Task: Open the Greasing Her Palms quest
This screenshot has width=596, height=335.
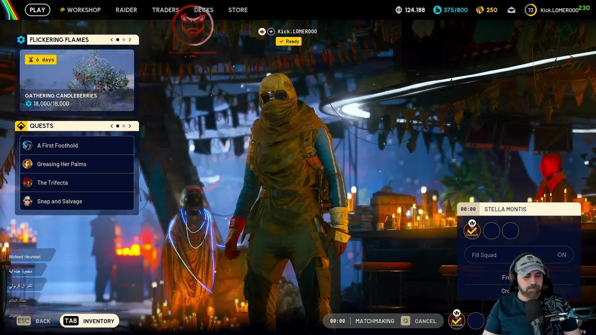Action: pos(77,164)
